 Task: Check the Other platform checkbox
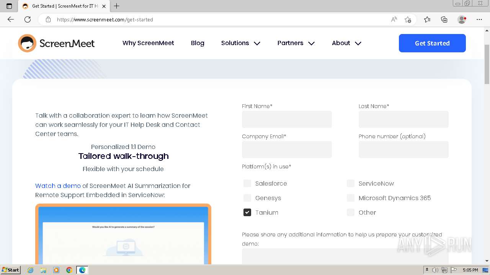351,212
